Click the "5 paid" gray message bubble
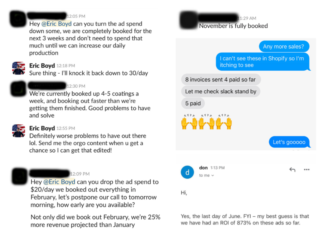Image resolution: width=324 pixels, height=241 pixels. 193,103
